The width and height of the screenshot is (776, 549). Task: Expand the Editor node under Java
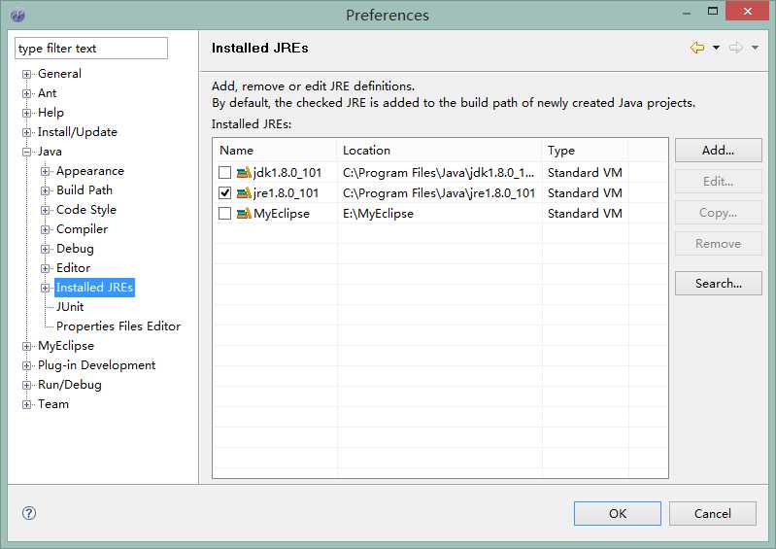[45, 268]
